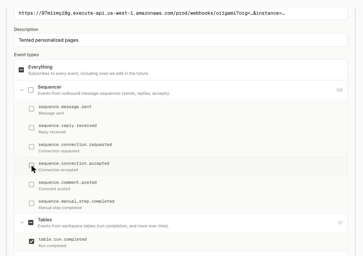Screen dimensions: 363x256
Task: Click the 0/6 Sequencer count
Action: pyautogui.click(x=340, y=90)
